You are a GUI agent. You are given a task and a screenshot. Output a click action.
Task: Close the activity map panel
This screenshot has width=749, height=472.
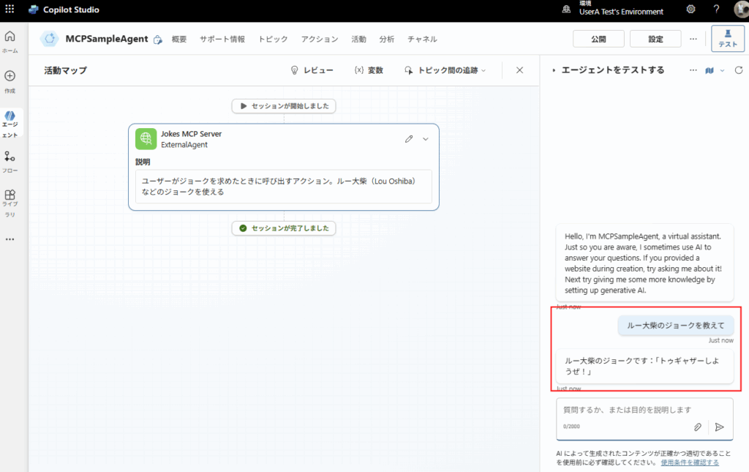click(520, 70)
